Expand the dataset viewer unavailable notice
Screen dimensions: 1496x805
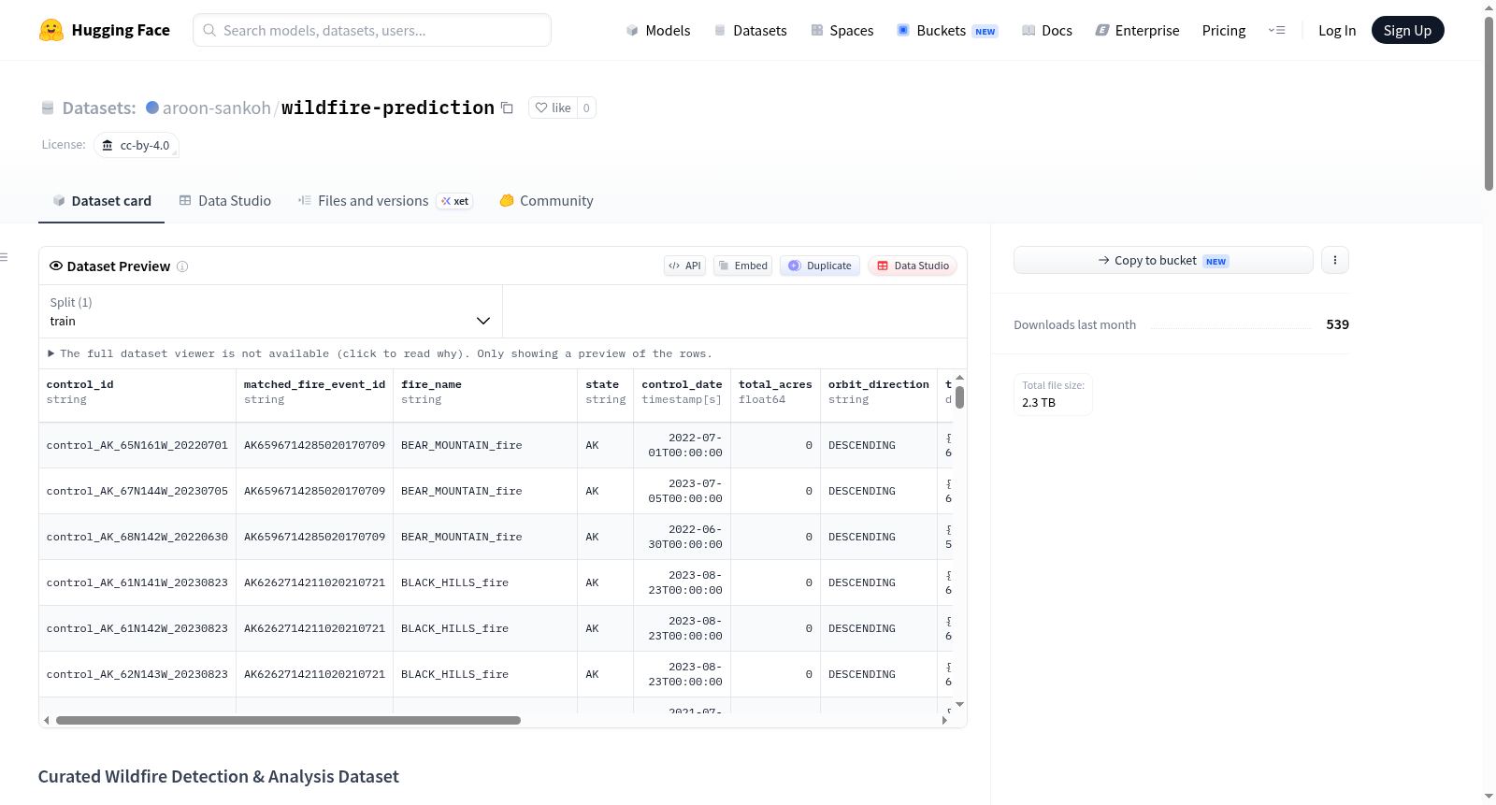coord(381,353)
